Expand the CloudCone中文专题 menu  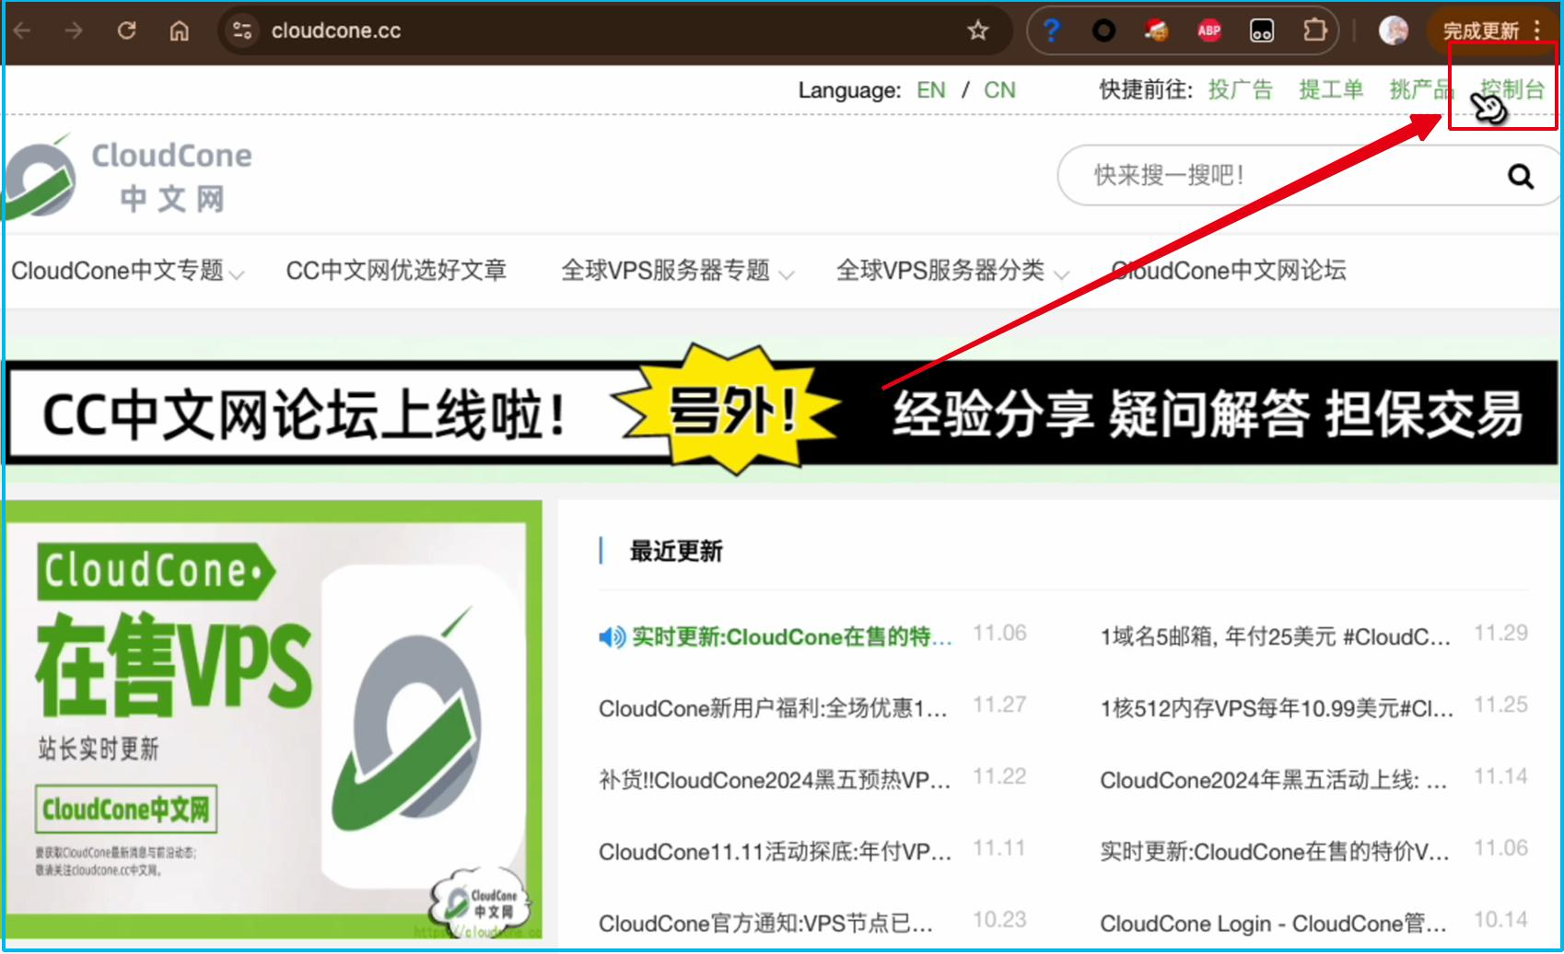coord(127,271)
